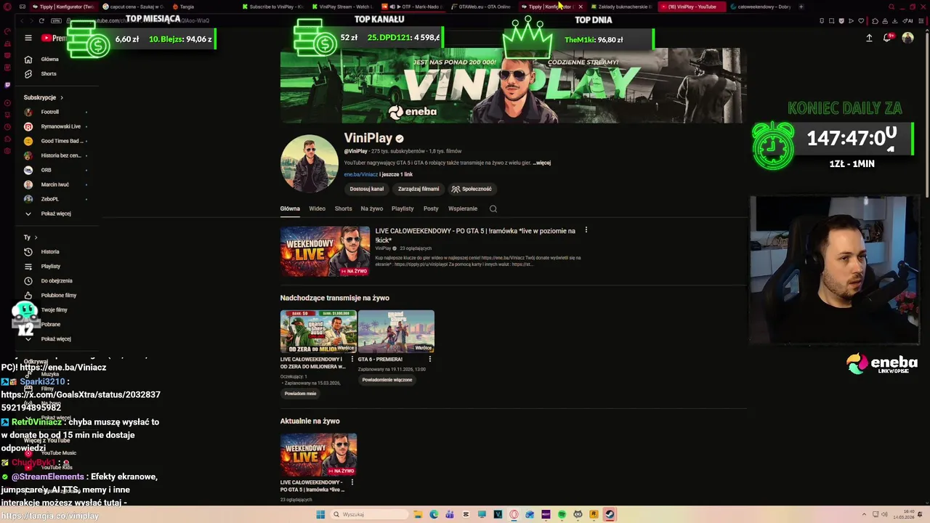The height and width of the screenshot is (523, 930).
Task: Switch to the Wspieranie channel tab
Action: pos(463,208)
